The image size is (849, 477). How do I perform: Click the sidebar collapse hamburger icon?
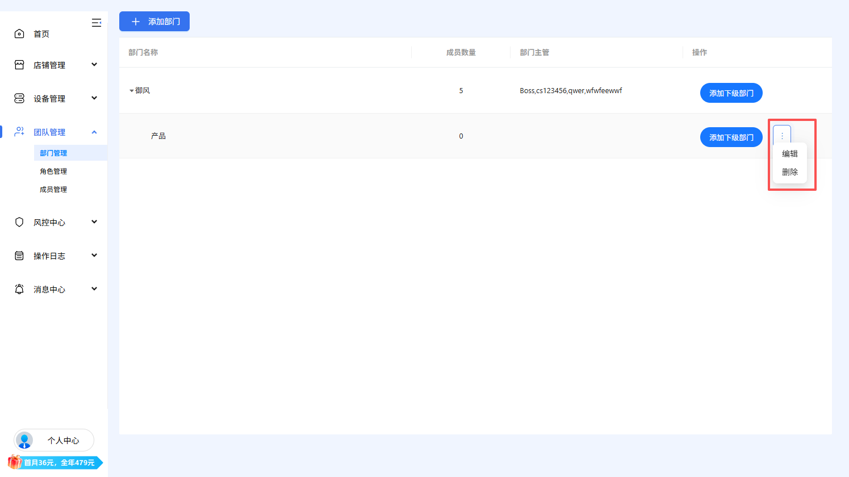[97, 22]
